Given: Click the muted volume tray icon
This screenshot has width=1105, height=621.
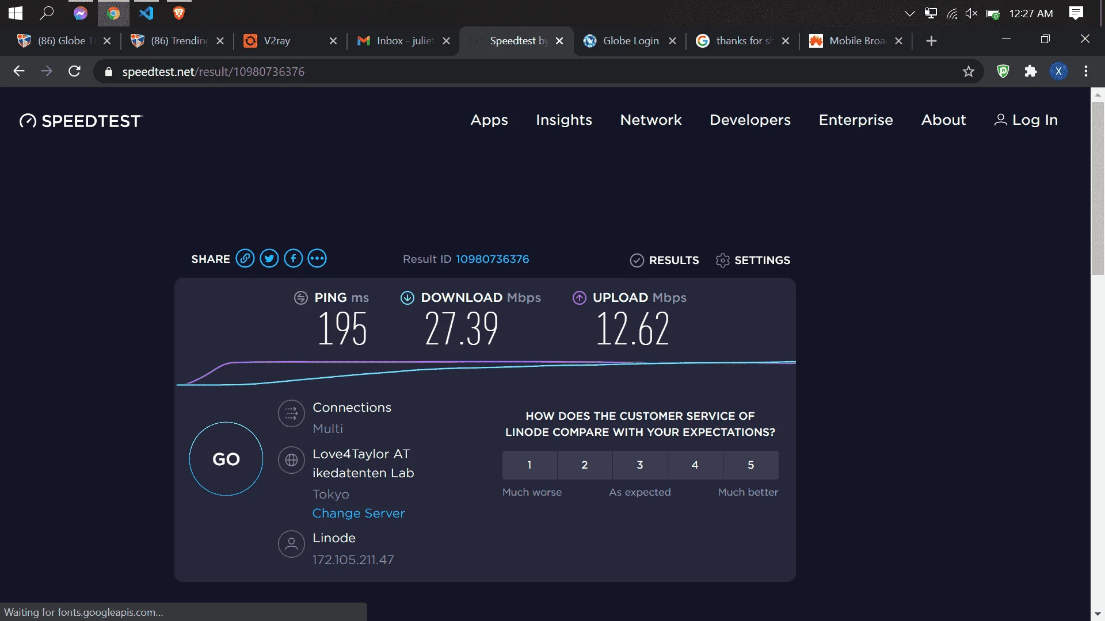Looking at the screenshot, I should click(x=971, y=13).
